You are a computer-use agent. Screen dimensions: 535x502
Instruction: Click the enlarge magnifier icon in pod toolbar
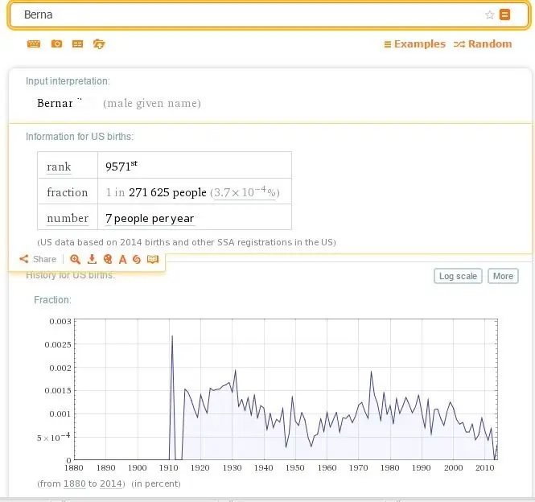pyautogui.click(x=75, y=259)
